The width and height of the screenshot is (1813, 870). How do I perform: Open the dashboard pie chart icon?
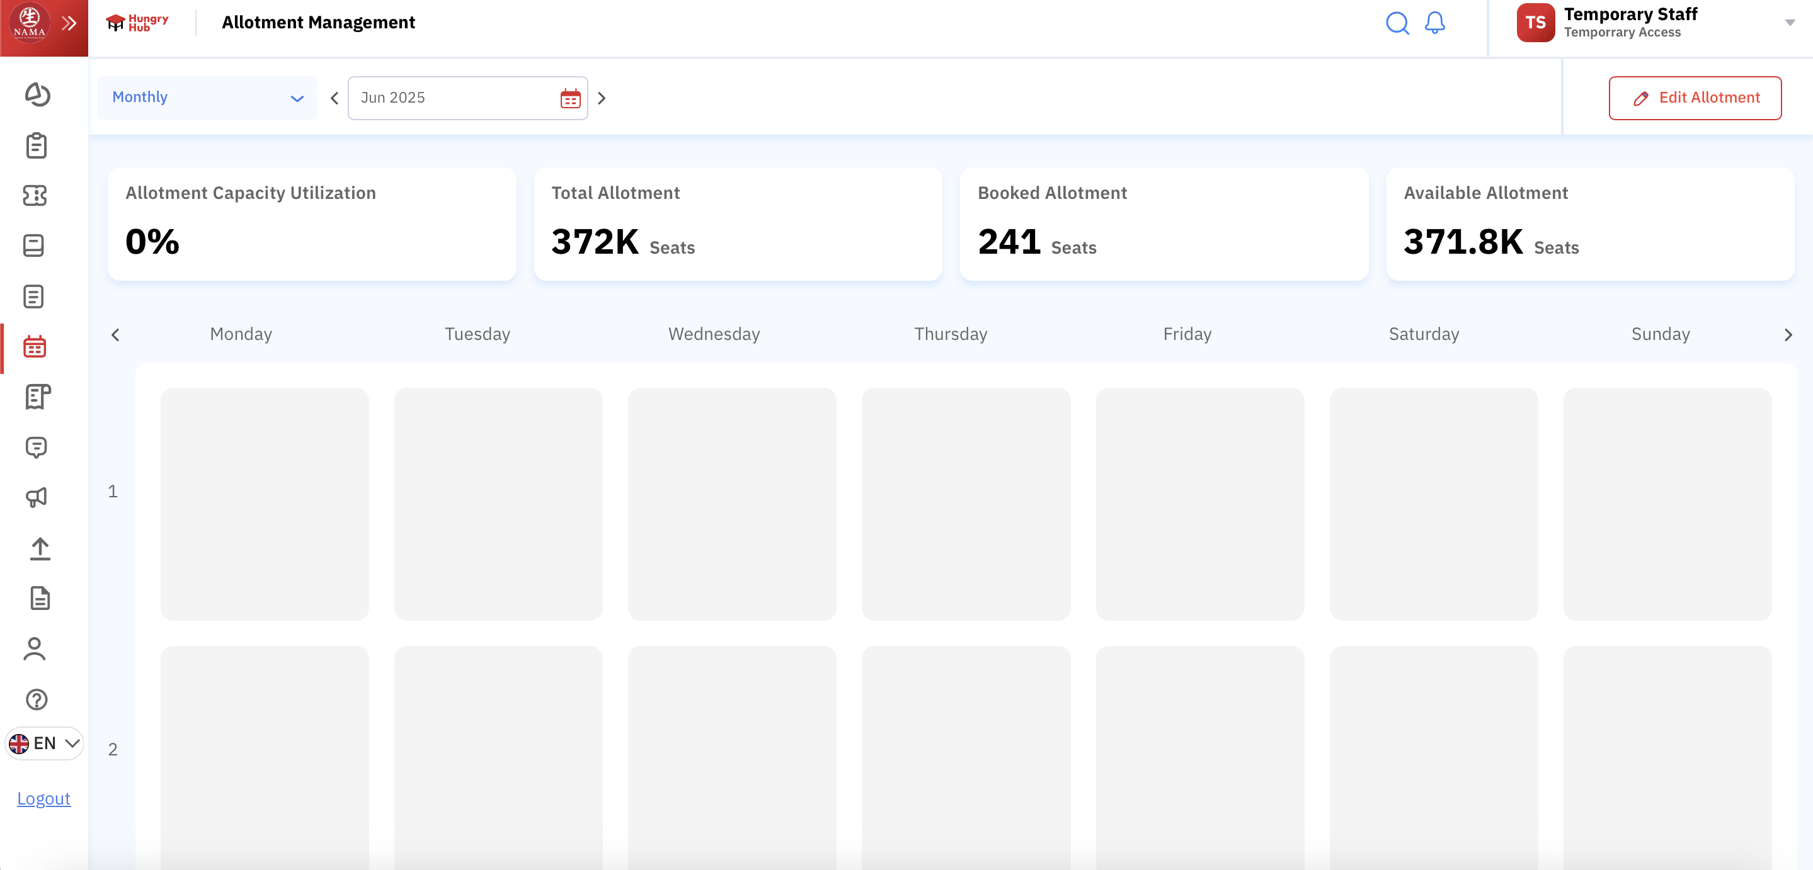[37, 94]
